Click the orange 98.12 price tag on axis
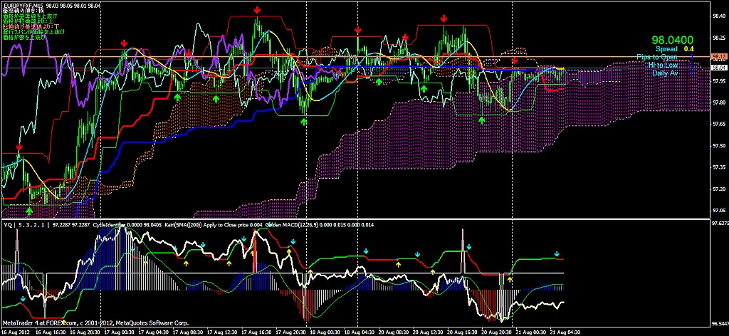This screenshot has height=336, width=729. pos(718,56)
